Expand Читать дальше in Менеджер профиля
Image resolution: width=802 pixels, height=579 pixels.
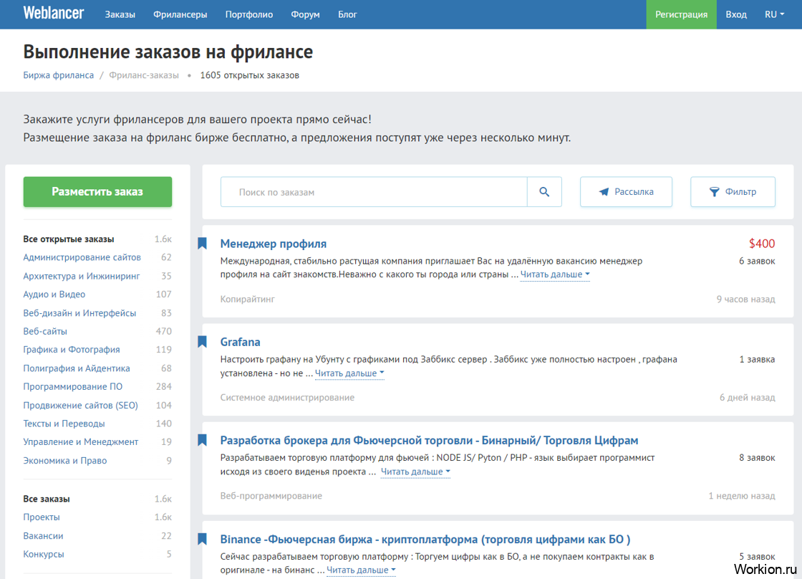(555, 274)
